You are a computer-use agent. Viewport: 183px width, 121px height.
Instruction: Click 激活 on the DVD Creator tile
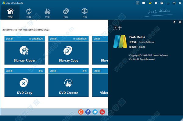tap(84, 71)
